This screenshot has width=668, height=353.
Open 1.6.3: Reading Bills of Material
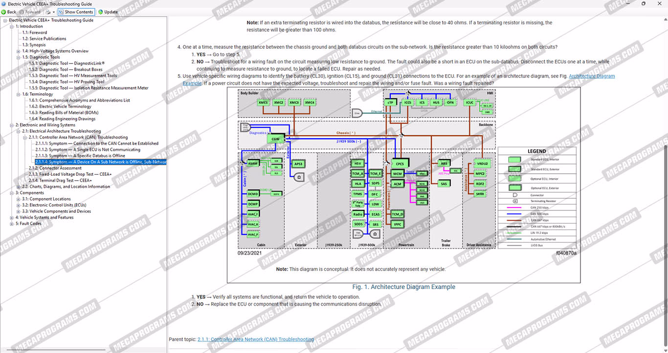(x=64, y=113)
